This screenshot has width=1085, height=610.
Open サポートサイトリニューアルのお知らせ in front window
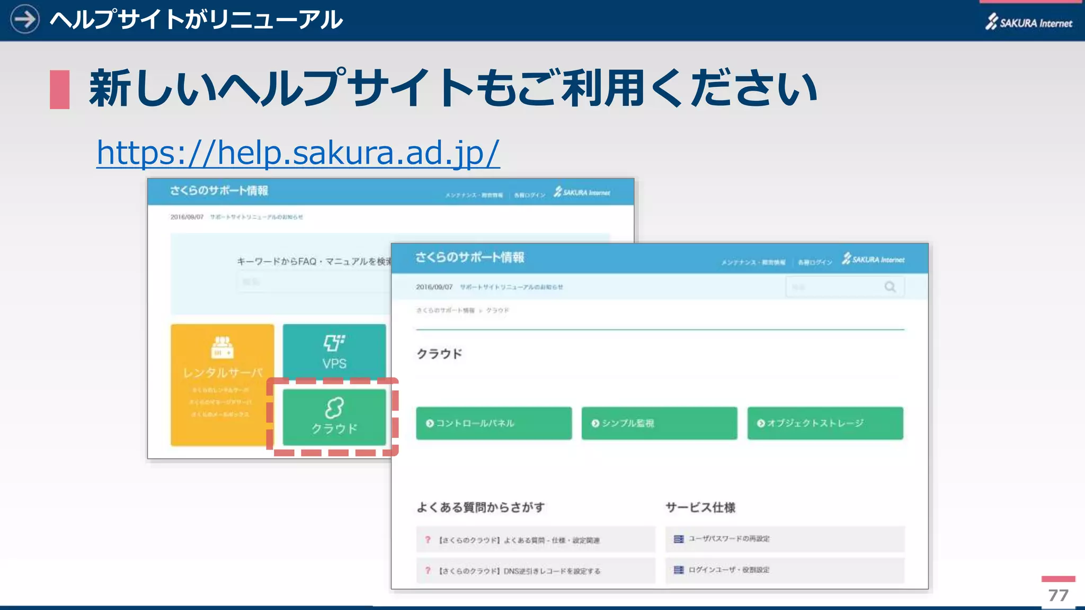(511, 287)
